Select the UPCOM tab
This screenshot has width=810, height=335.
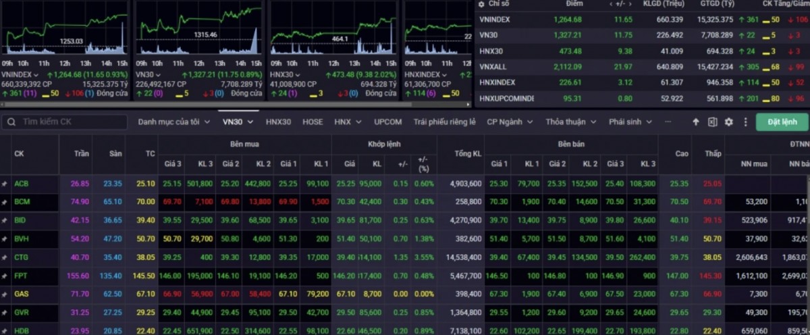[387, 122]
